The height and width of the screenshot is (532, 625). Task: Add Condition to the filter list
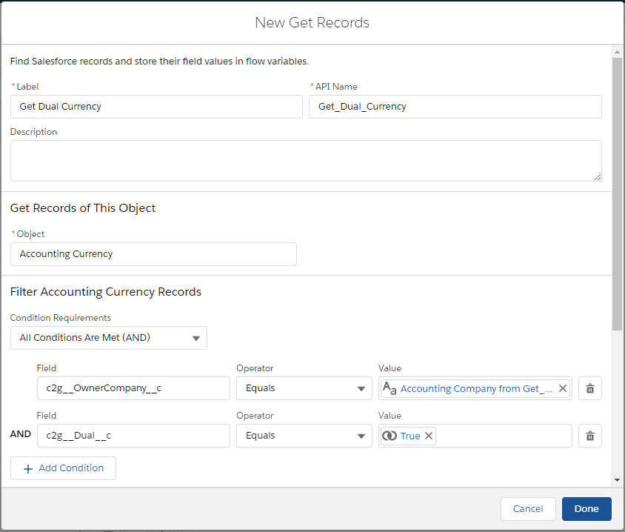tap(63, 468)
